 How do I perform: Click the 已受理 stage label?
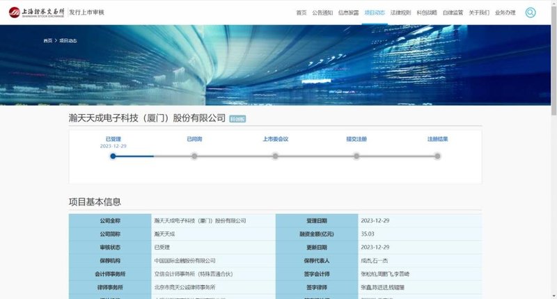pyautogui.click(x=113, y=139)
